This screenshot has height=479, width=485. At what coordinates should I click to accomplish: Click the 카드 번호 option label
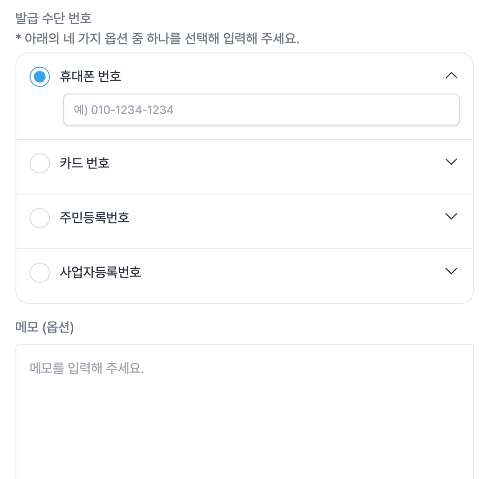[x=84, y=163]
